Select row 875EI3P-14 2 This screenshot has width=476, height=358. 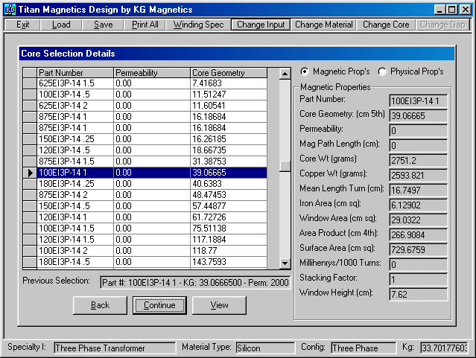(x=145, y=195)
